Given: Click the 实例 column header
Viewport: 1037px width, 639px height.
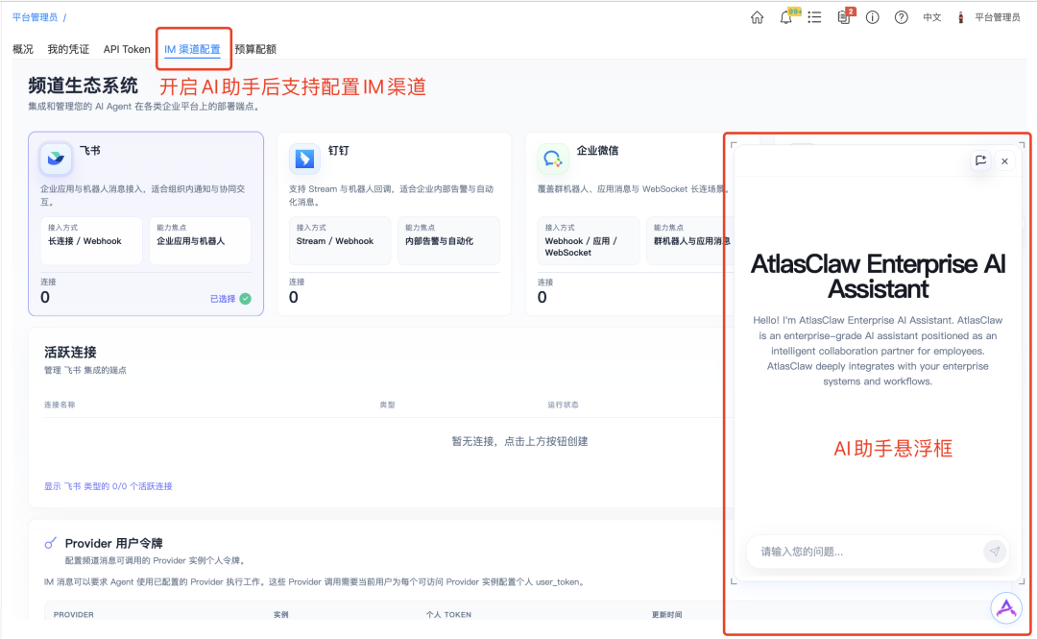Looking at the screenshot, I should coord(281,615).
